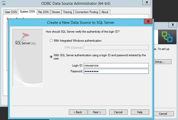
Task: Select Integrated Windows authentication option
Action: click(51, 41)
